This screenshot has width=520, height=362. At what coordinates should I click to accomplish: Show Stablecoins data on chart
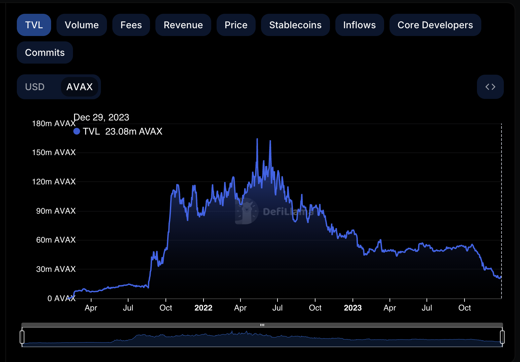[x=295, y=25]
